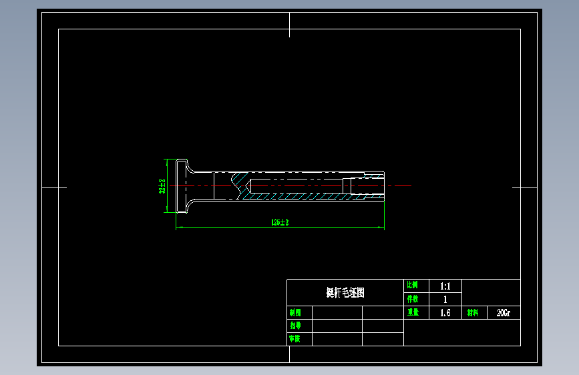Screen dimensions: 579x375
Task: Select the 125±2 length dimension text
Action: tap(280, 222)
